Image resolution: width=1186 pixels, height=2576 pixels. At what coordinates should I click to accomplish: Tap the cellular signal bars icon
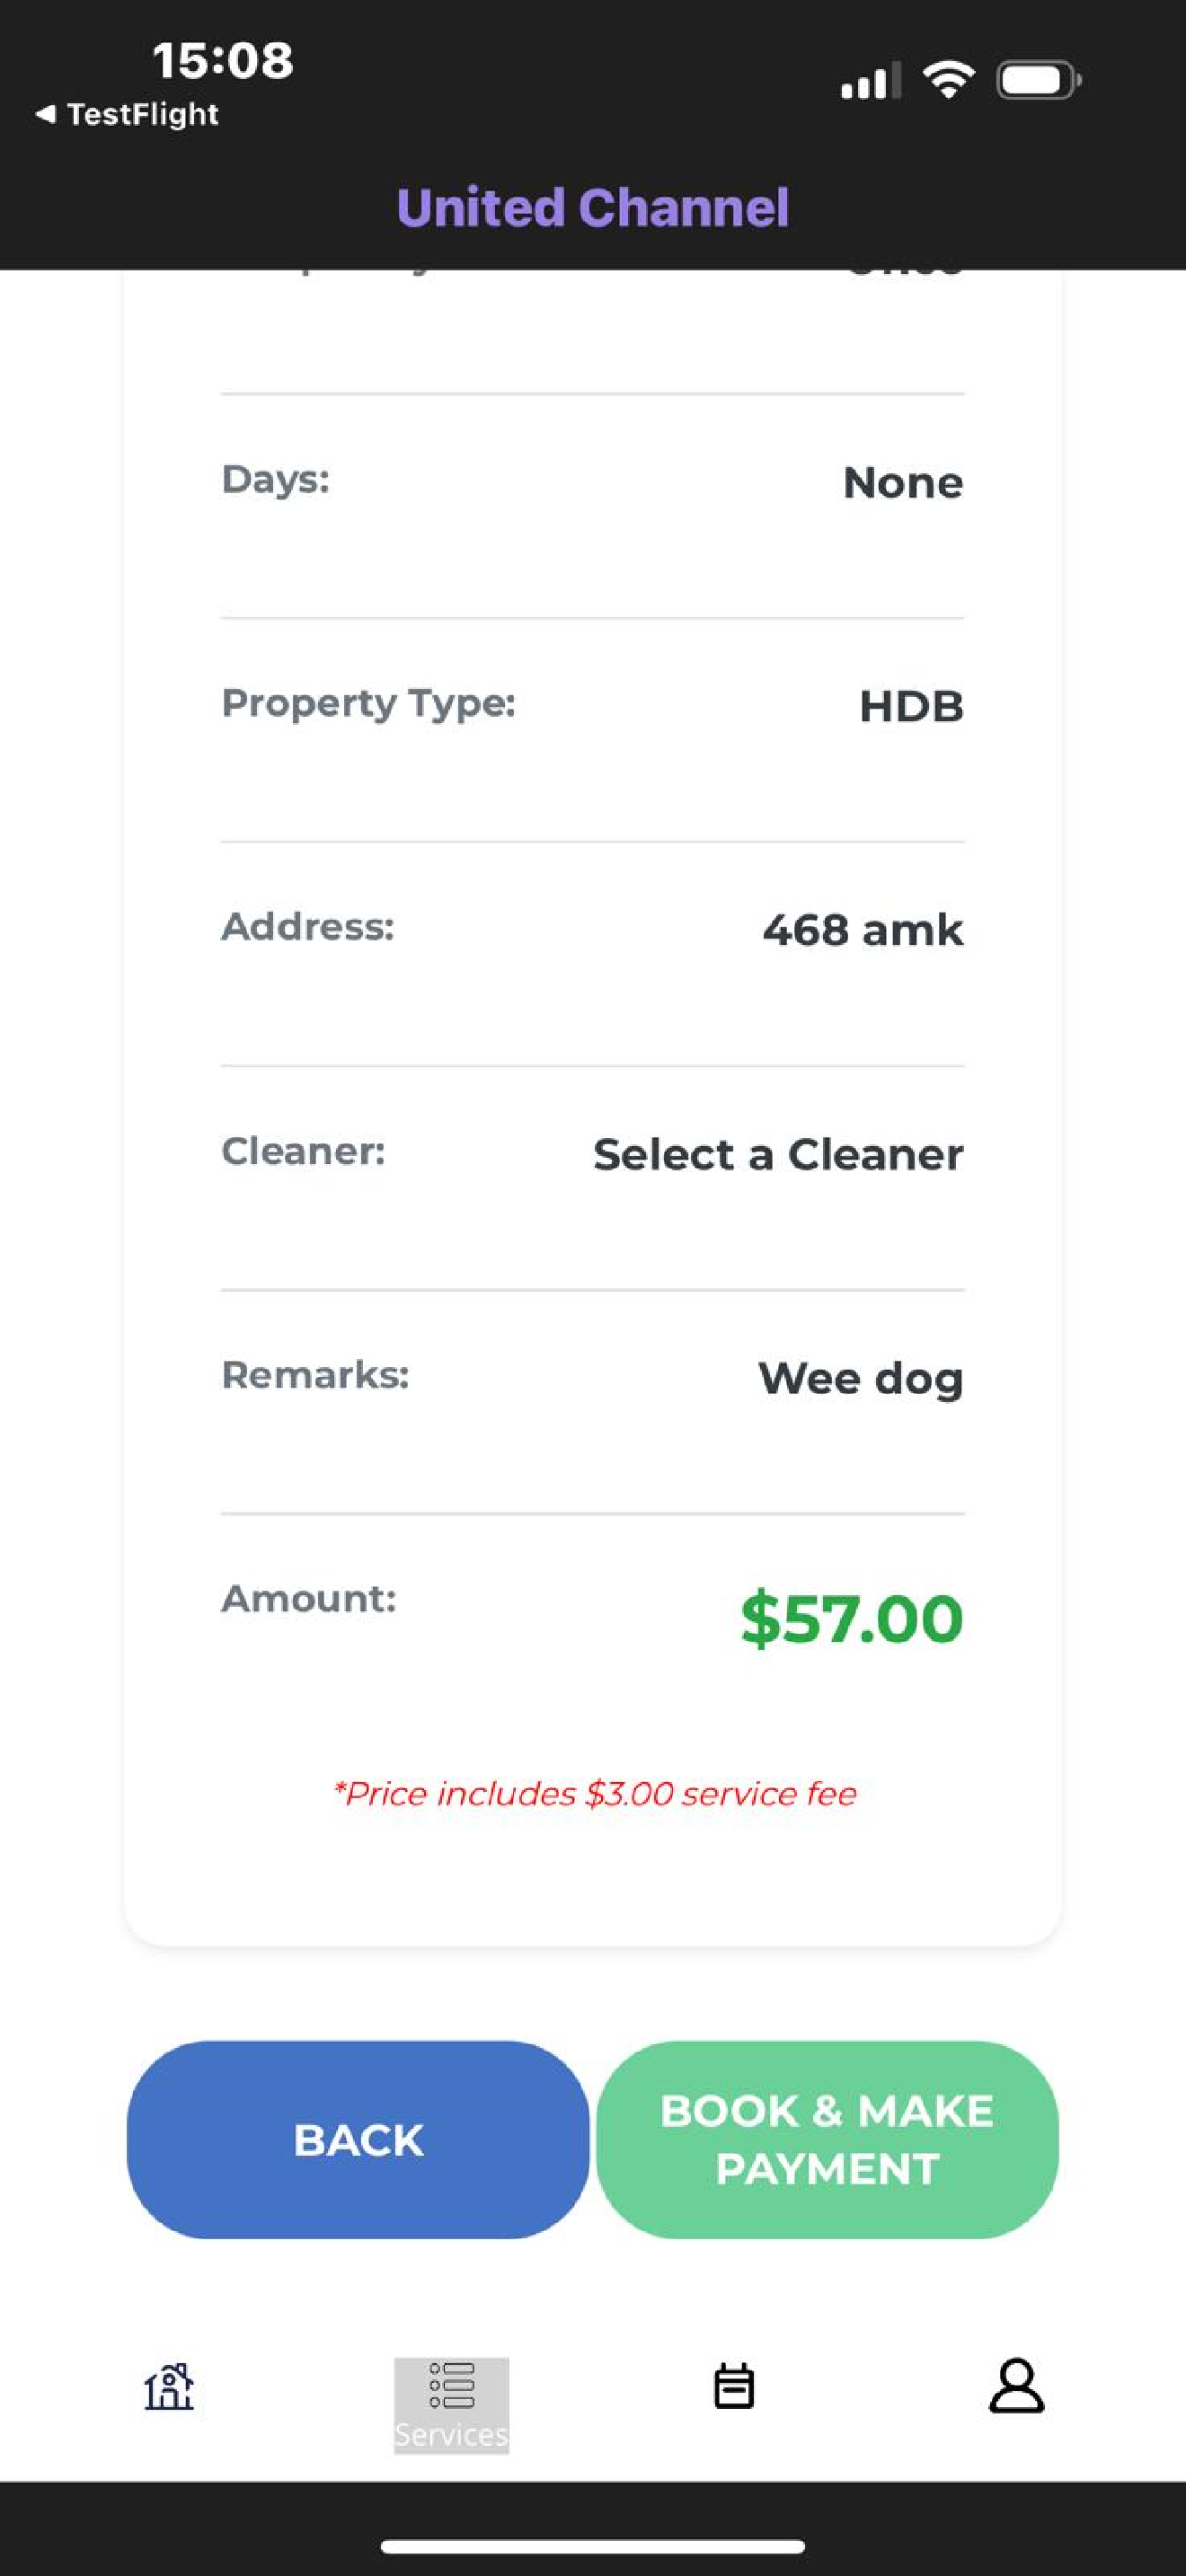pos(871,80)
